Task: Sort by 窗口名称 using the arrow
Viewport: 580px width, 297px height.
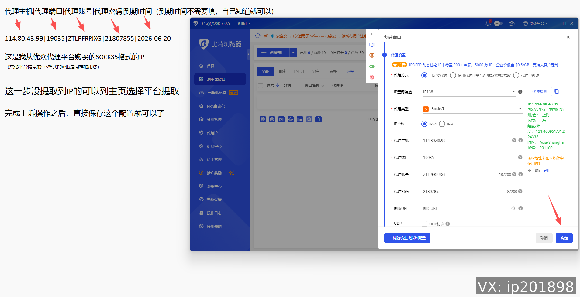Action: click(x=323, y=85)
